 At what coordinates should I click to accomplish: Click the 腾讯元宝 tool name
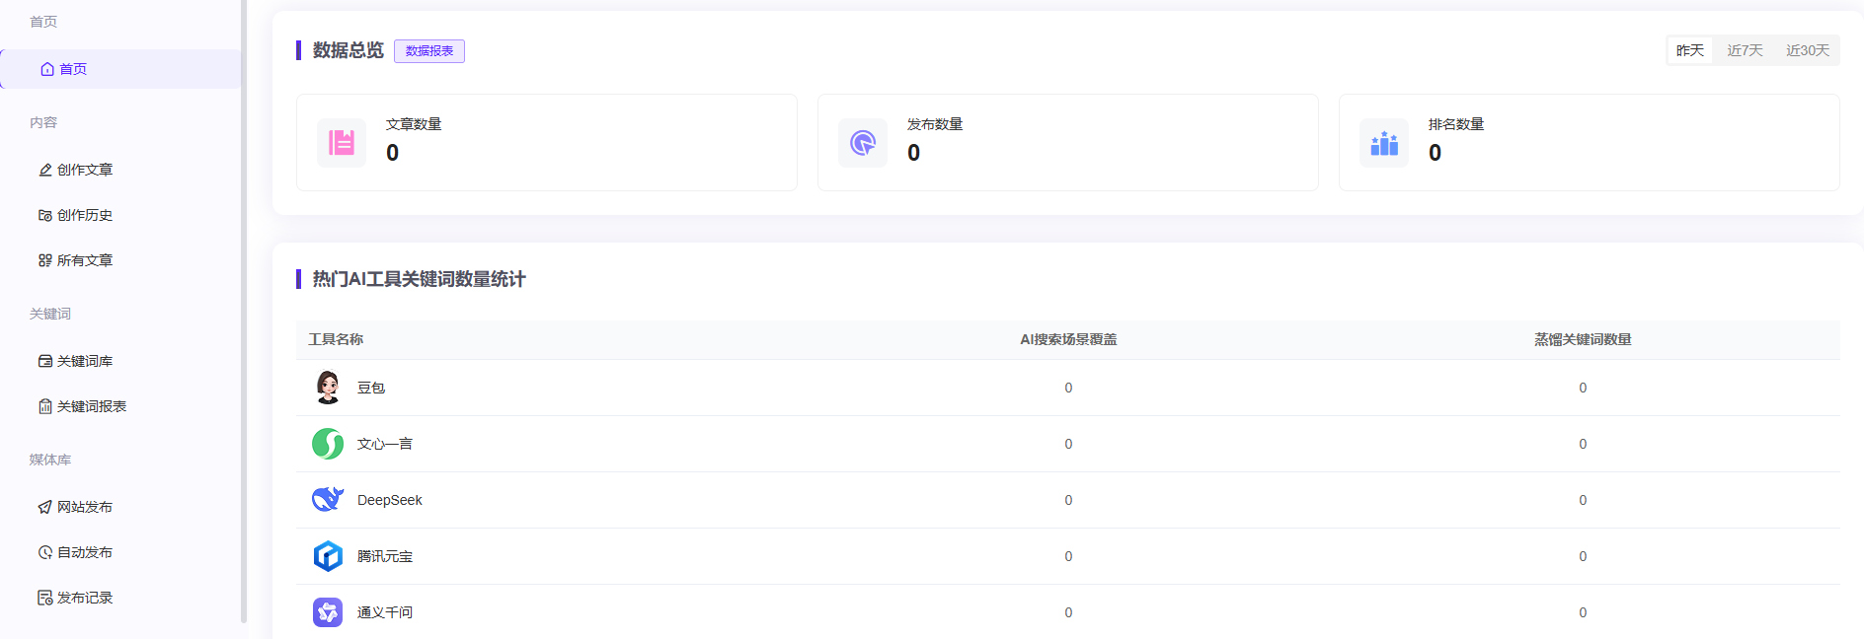click(x=385, y=556)
